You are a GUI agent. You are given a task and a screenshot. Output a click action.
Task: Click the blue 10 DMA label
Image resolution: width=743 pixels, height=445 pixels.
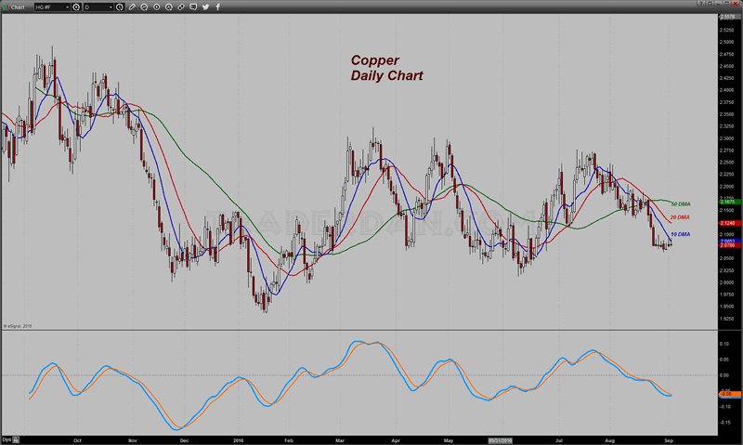pyautogui.click(x=680, y=234)
